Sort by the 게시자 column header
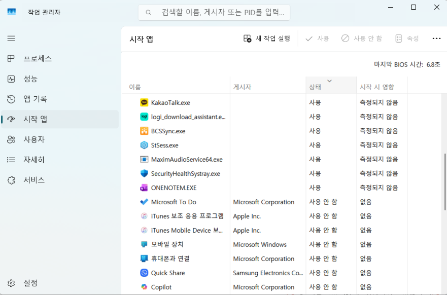Image resolution: width=447 pixels, height=295 pixels. coord(268,85)
